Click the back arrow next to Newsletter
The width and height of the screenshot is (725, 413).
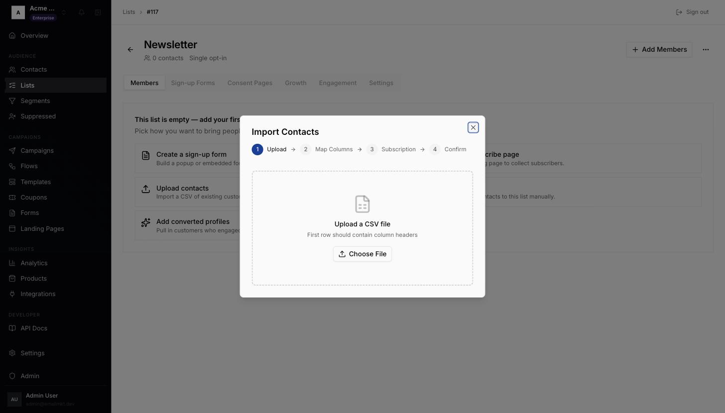click(x=130, y=49)
